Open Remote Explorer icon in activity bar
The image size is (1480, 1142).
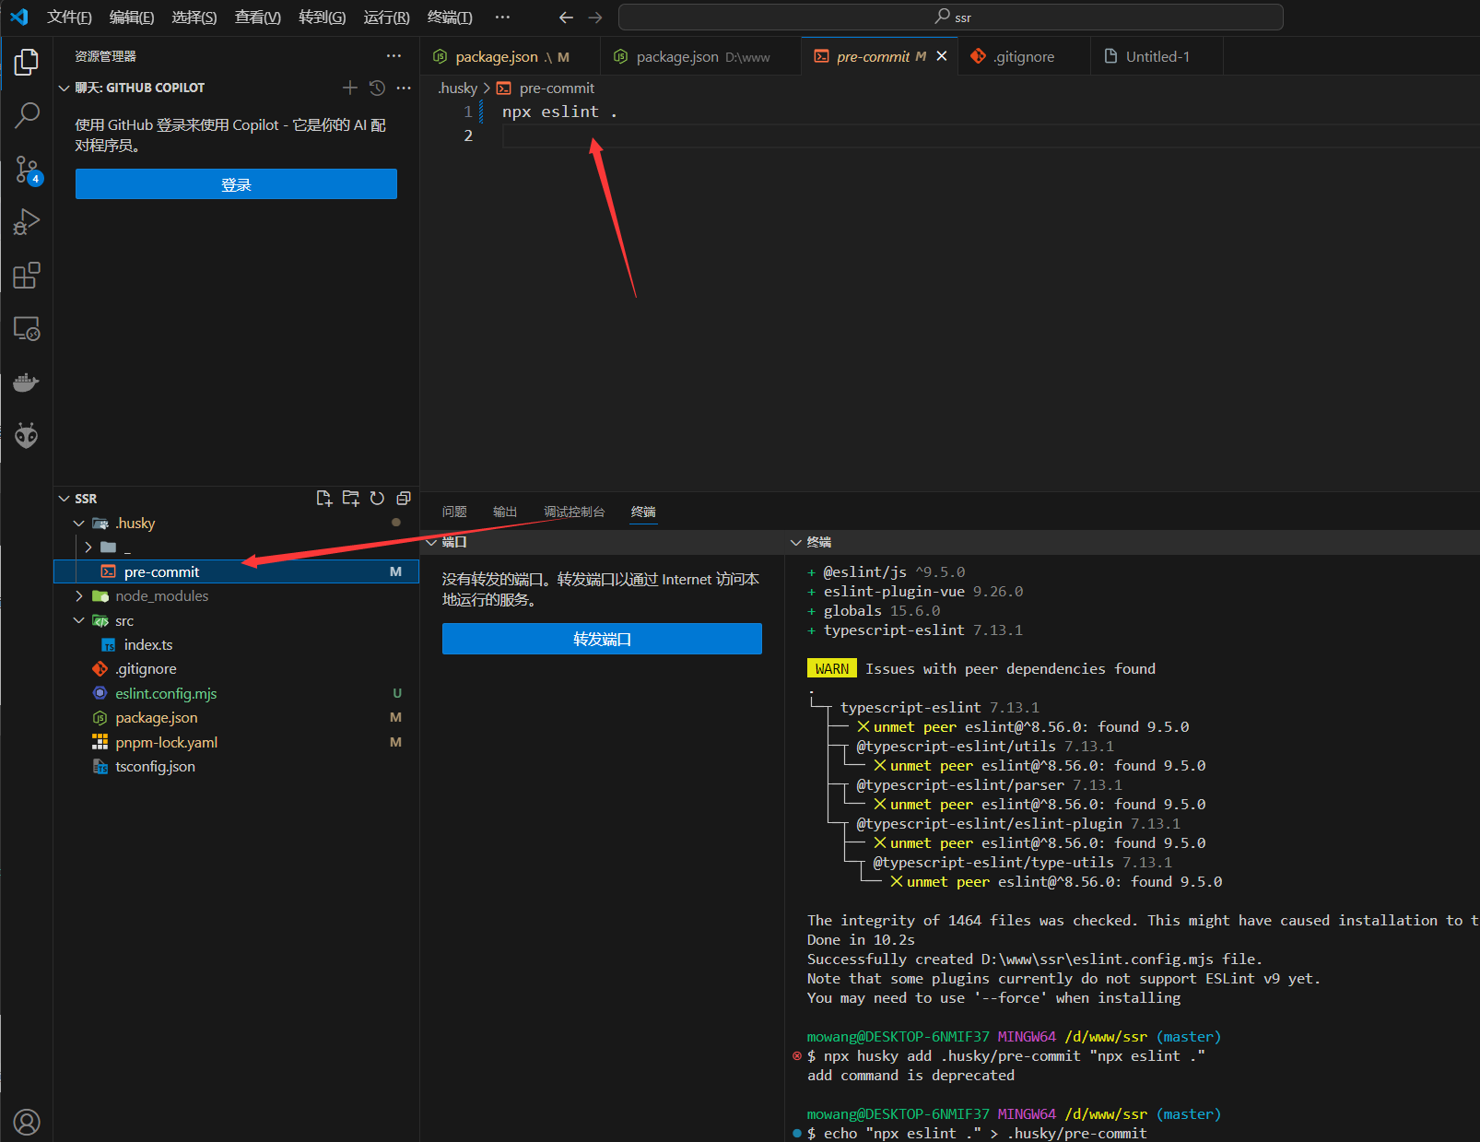click(27, 329)
